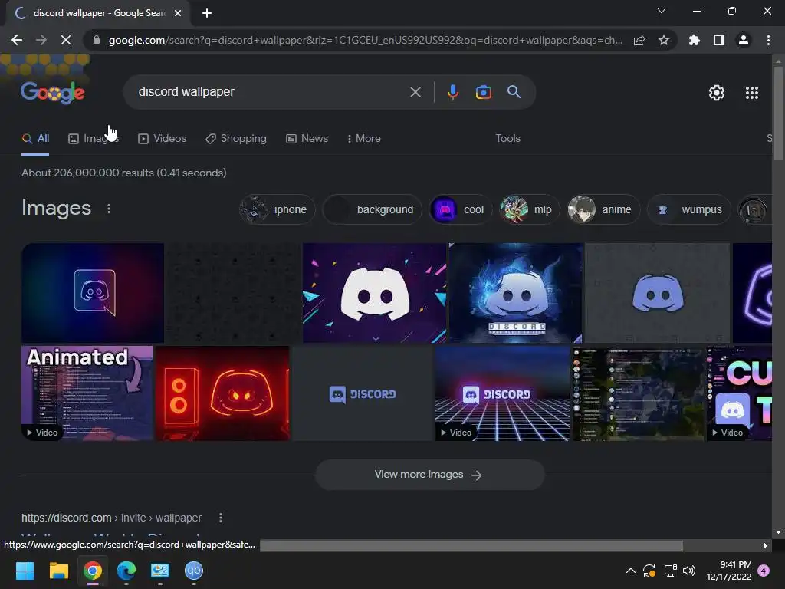Open the tab search dropdown arrow
This screenshot has height=589, width=785.
click(662, 11)
